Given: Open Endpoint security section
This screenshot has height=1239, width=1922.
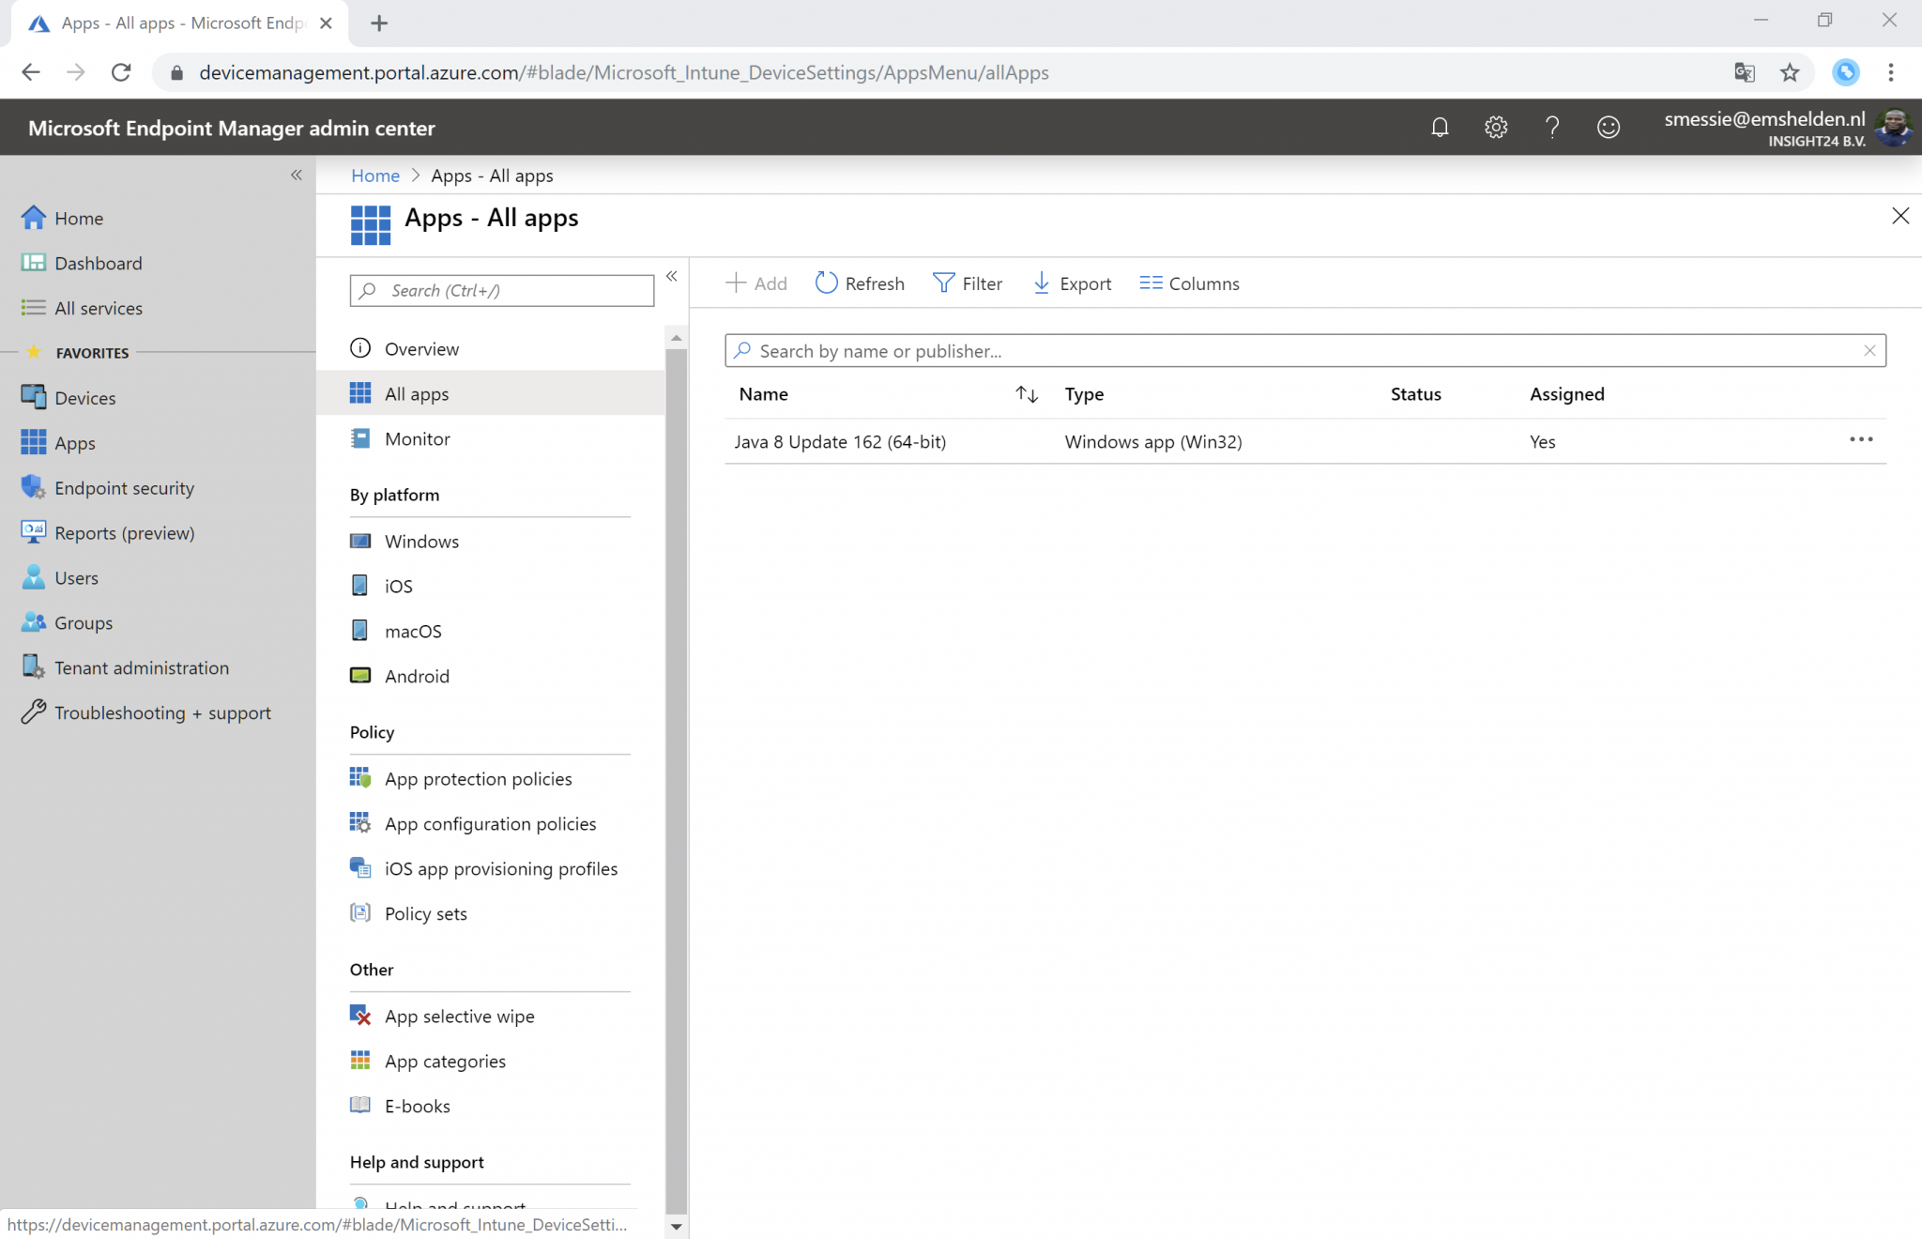Looking at the screenshot, I should click(123, 487).
